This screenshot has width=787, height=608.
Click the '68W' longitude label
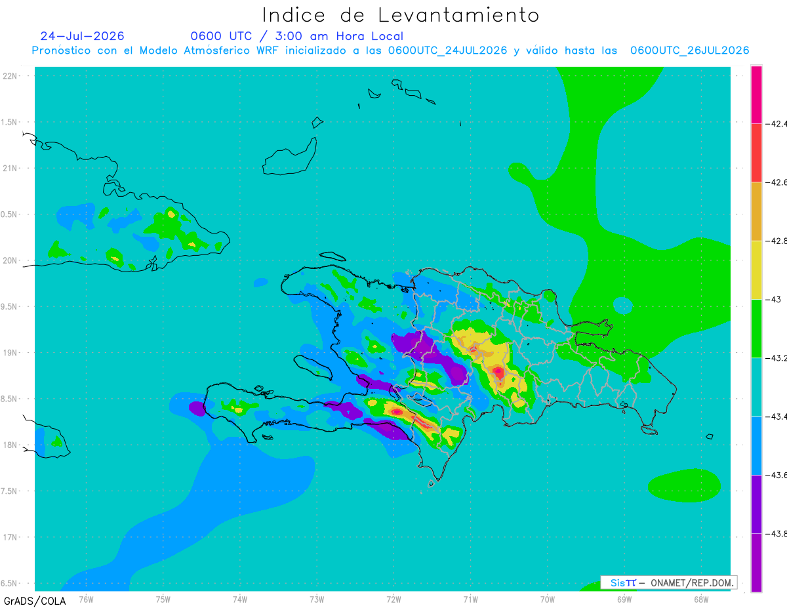701,599
